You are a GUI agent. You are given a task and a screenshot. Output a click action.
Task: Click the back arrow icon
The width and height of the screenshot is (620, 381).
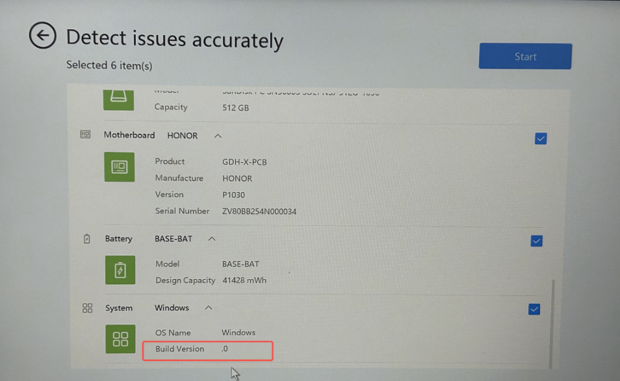pyautogui.click(x=42, y=36)
